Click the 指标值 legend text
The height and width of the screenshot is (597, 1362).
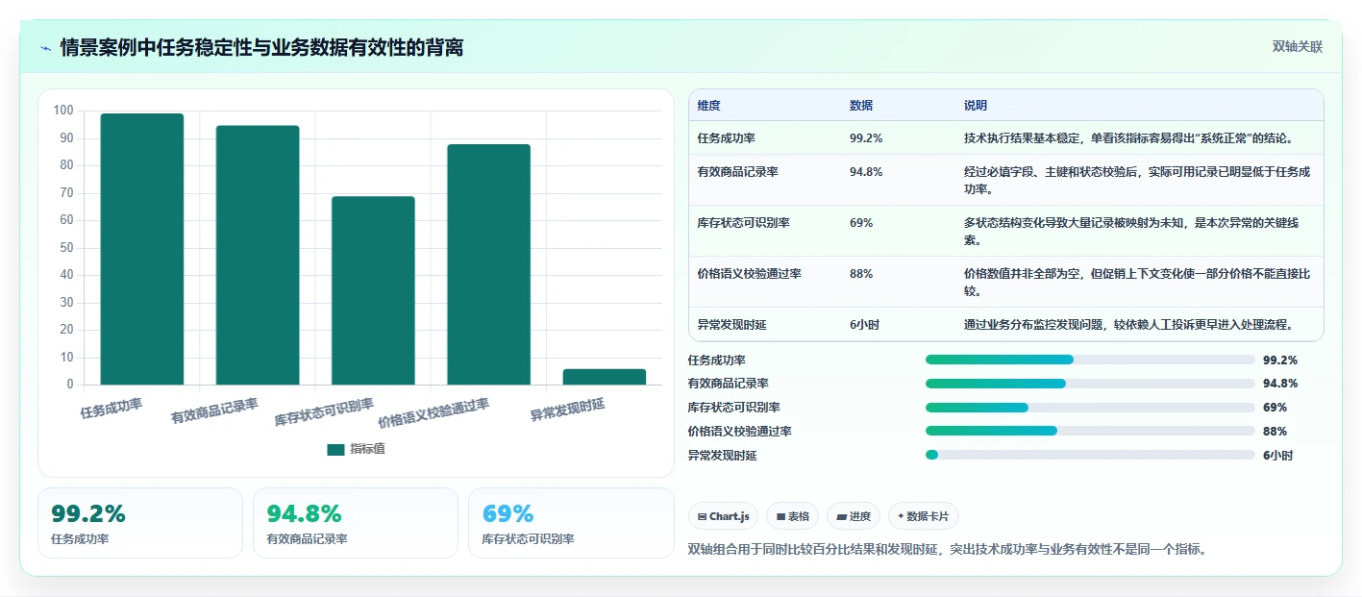[x=367, y=449]
